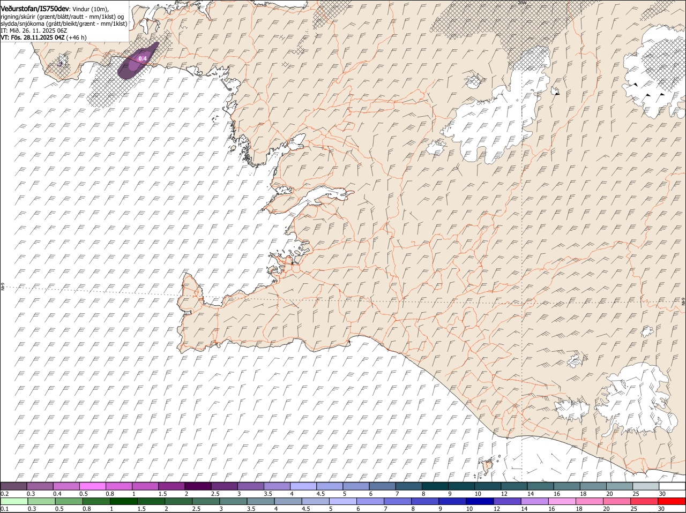Pick upper legend lavender swatch between 4 and 4.5
The image size is (686, 513).
(303, 486)
